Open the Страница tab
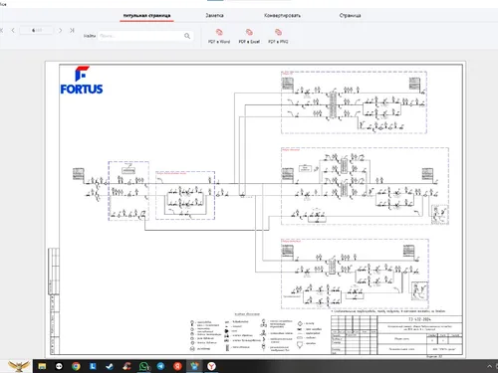This screenshot has width=498, height=373. point(350,16)
